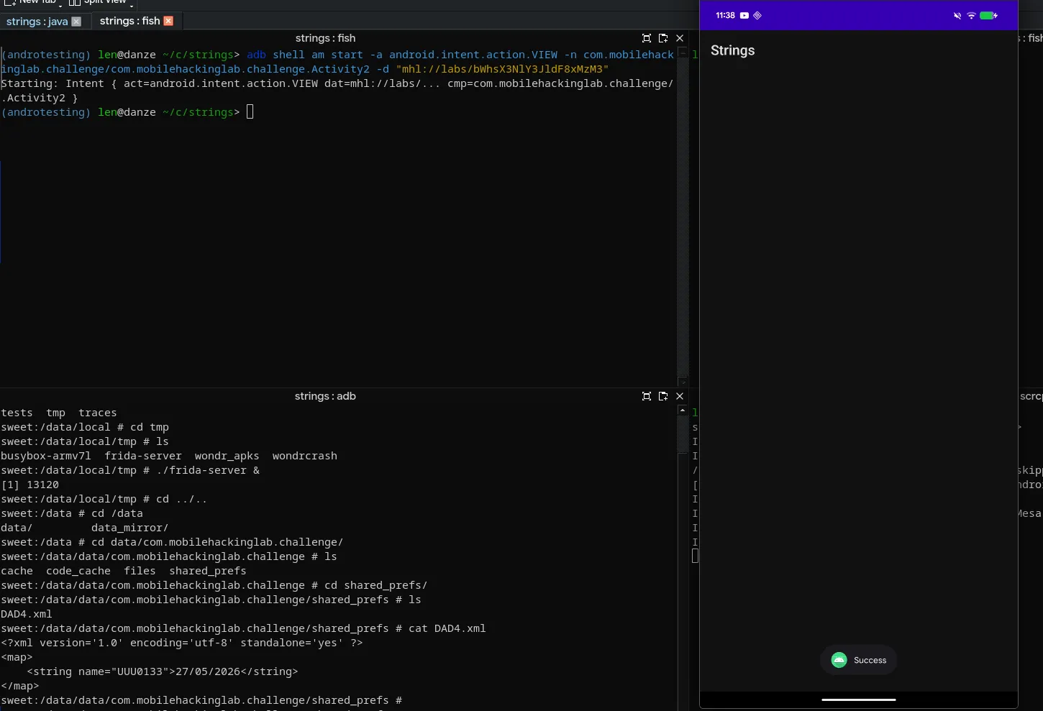This screenshot has width=1043, height=711.
Task: Tap the YouTube notification icon in phone status bar
Action: coord(744,15)
